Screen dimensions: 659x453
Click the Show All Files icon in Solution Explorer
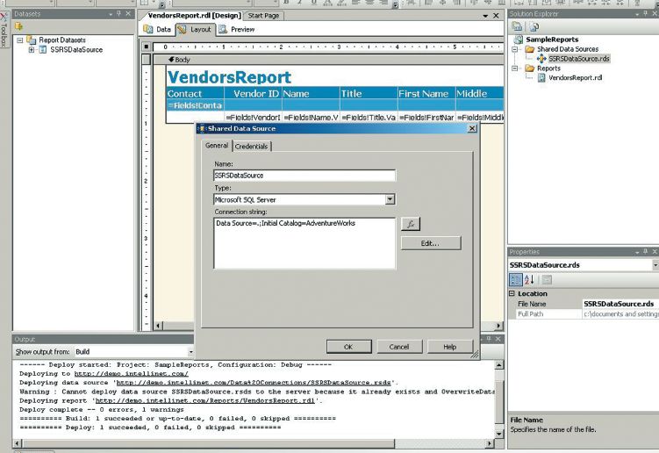pyautogui.click(x=532, y=26)
